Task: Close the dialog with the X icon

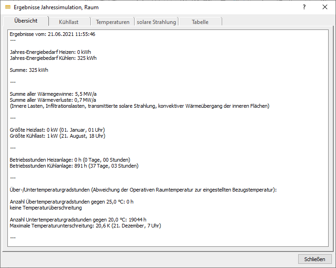Action: pyautogui.click(x=325, y=7)
